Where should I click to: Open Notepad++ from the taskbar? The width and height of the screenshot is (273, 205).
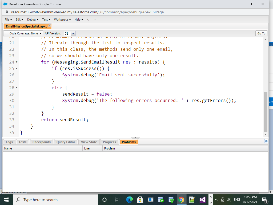(x=192, y=199)
